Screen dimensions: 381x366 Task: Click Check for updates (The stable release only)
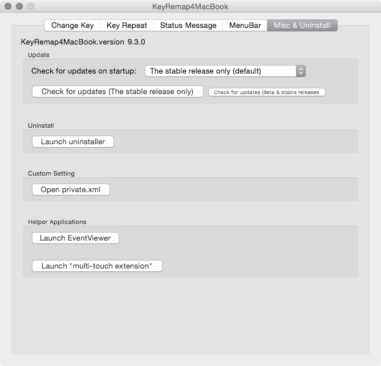coord(117,92)
